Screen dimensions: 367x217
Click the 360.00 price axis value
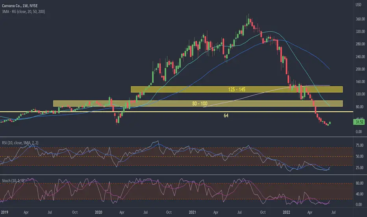coord(360,19)
